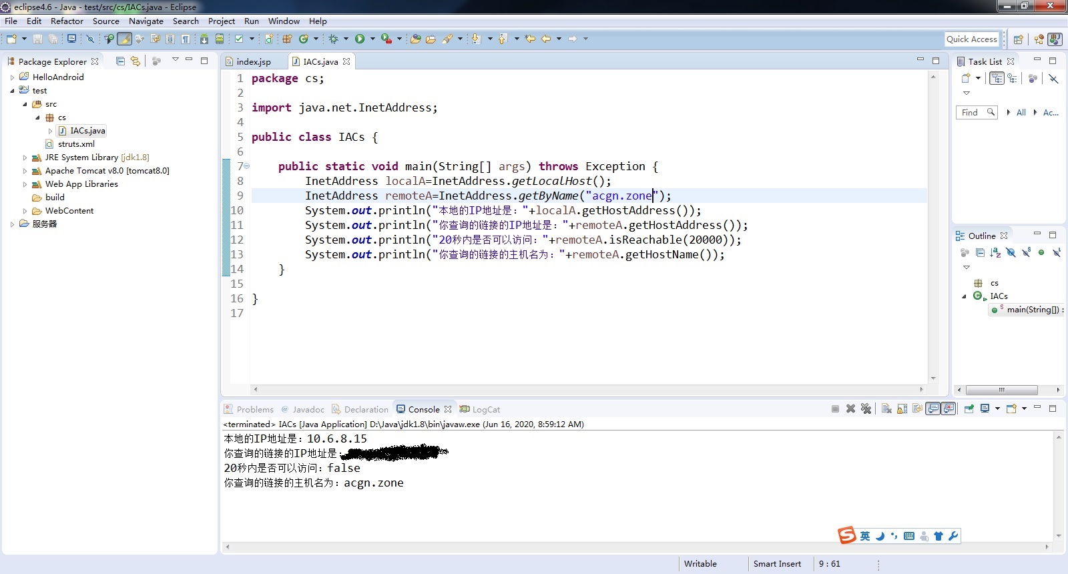The width and height of the screenshot is (1068, 574).
Task: Open the Window menu
Action: [284, 21]
